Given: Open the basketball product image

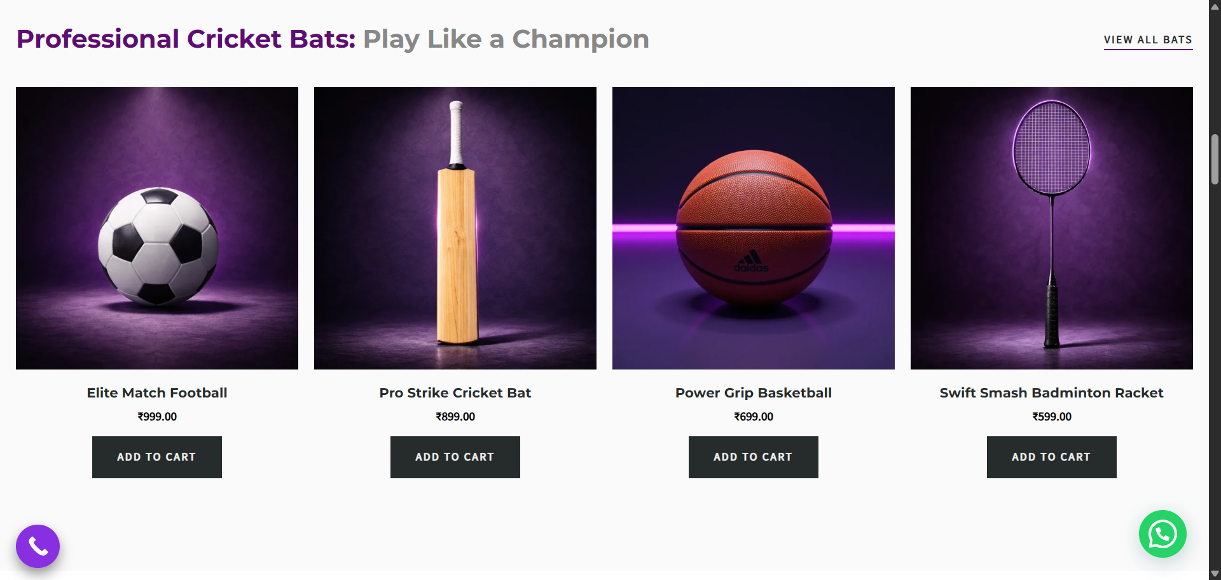Looking at the screenshot, I should pos(754,228).
